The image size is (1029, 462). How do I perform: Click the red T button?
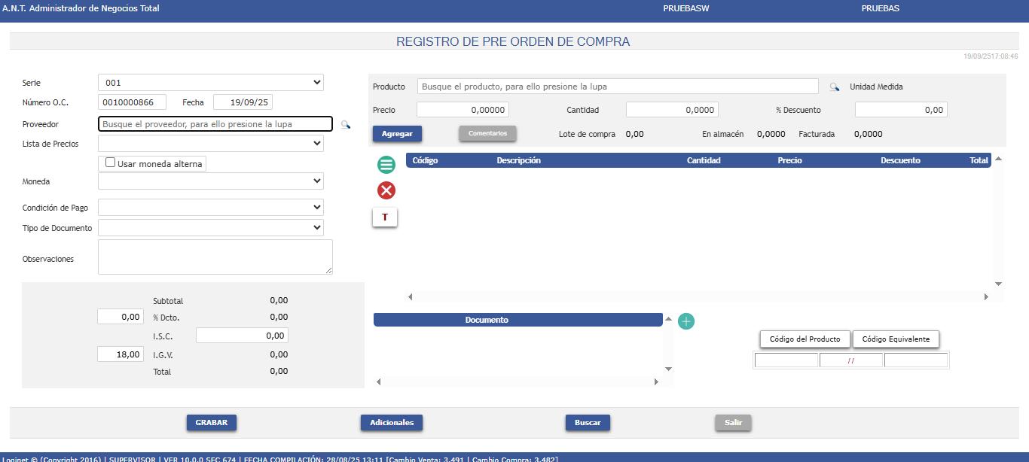[385, 217]
